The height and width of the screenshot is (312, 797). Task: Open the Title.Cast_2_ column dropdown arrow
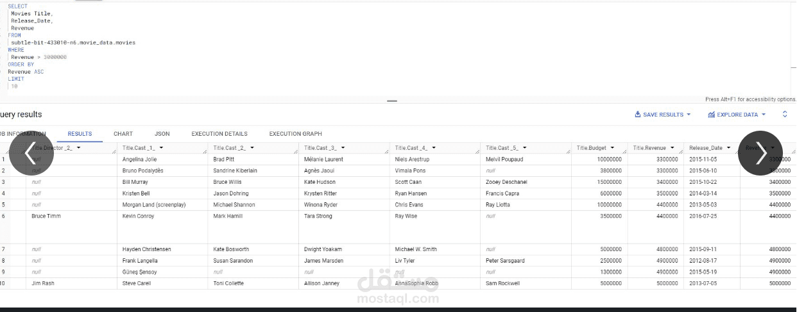pos(252,148)
